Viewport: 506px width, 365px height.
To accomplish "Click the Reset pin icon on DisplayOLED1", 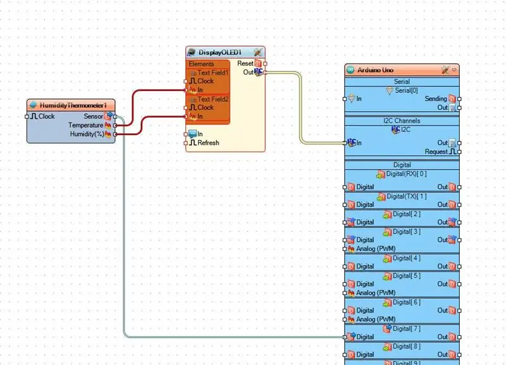I will pyautogui.click(x=257, y=63).
